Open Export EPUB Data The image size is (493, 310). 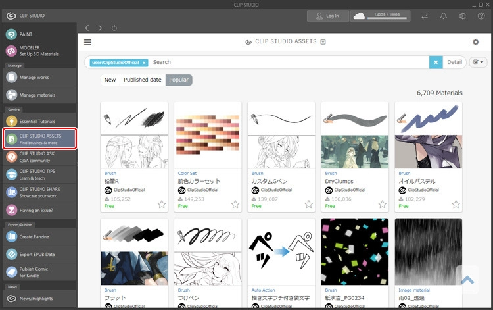(x=39, y=254)
